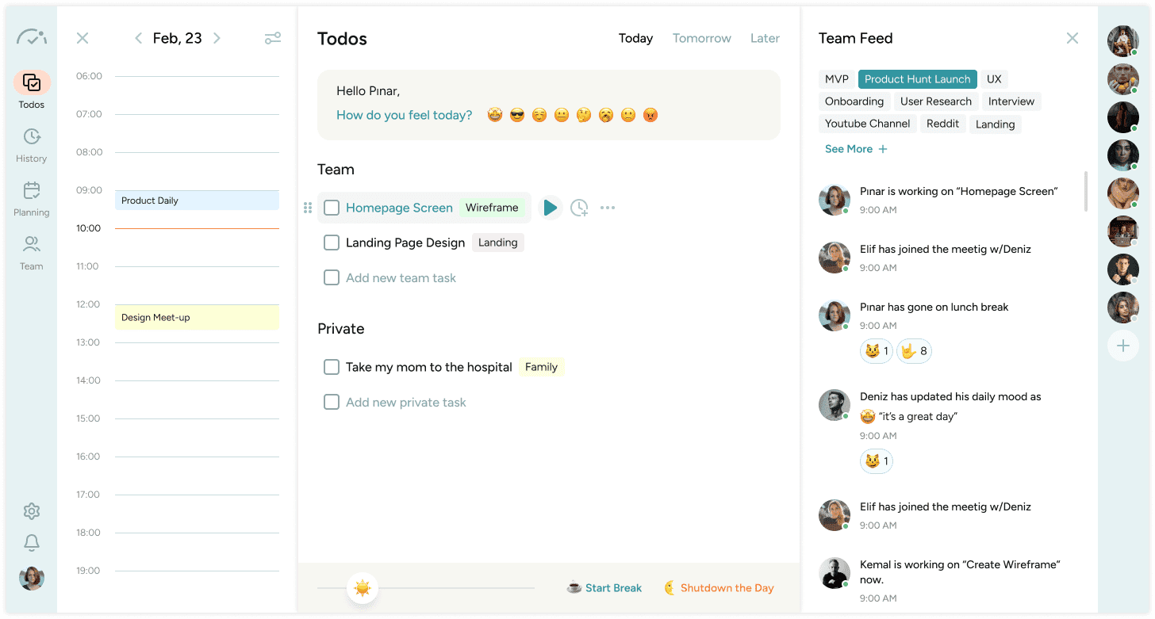Click Add new private task field
This screenshot has width=1155, height=619.
[405, 402]
